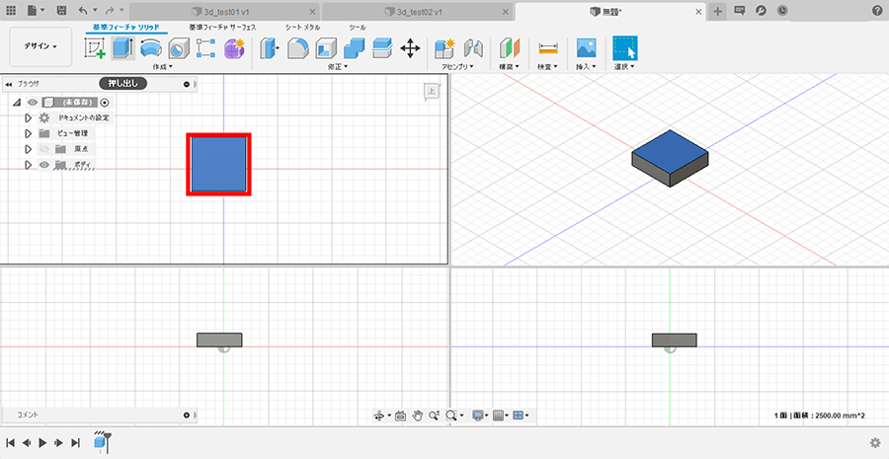Viewport: 889px width, 459px height.
Task: Click the Insert image icon
Action: tap(586, 47)
